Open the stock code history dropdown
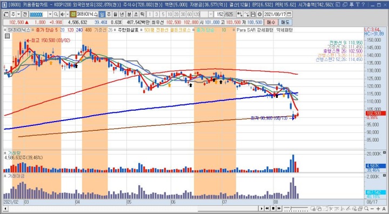Image resolution: width=389 pixels, height=214 pixels. click(x=50, y=15)
